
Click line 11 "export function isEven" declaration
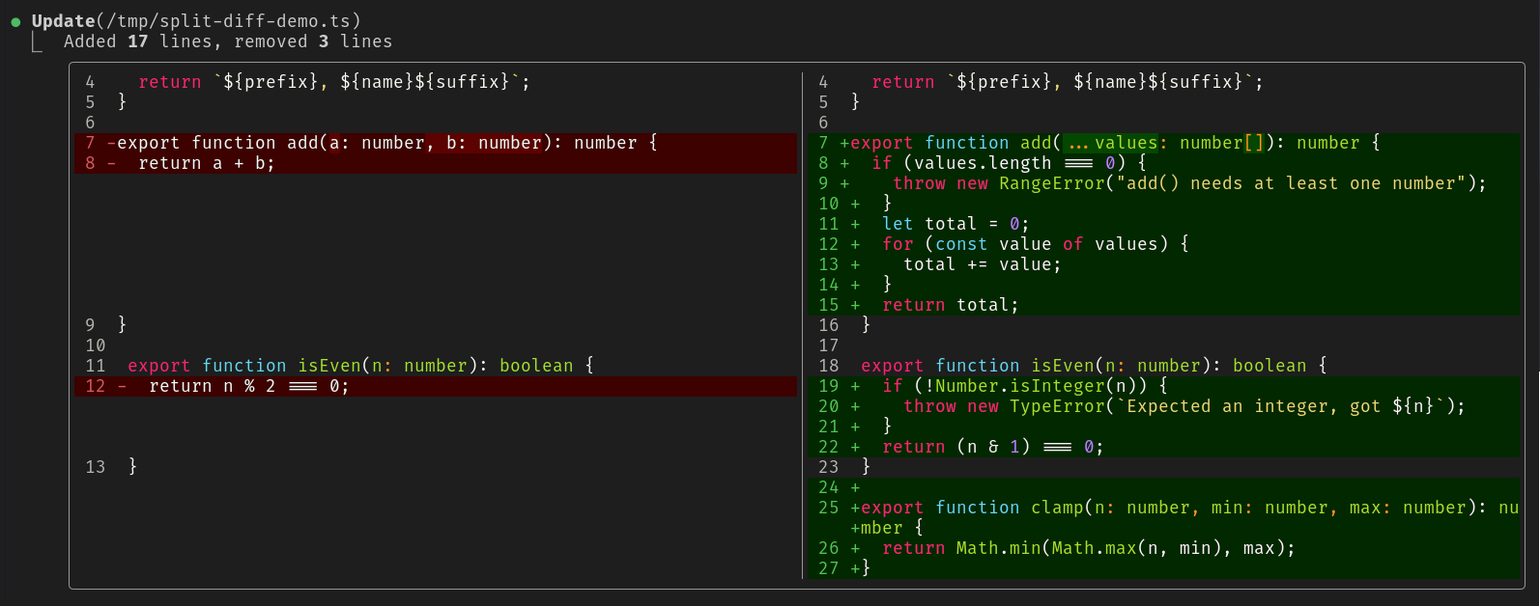coord(360,366)
